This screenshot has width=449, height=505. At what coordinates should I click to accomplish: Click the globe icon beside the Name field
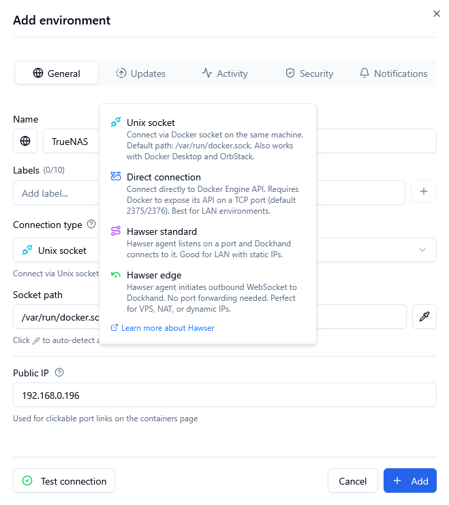25,141
